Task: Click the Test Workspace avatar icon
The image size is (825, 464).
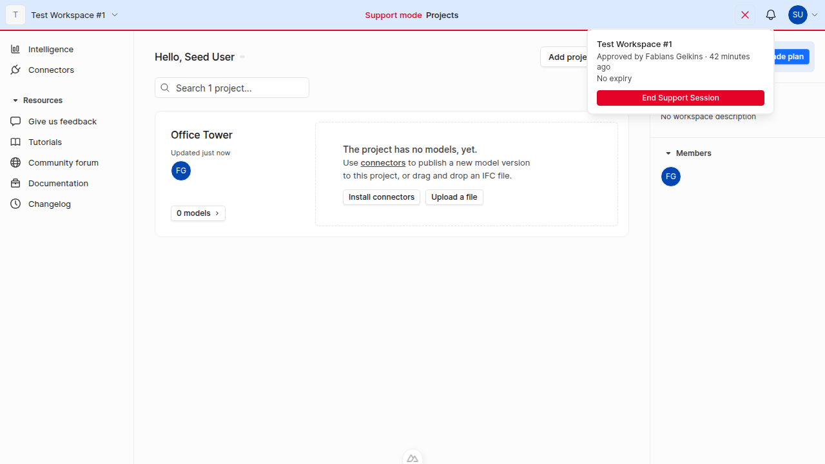Action: point(15,14)
